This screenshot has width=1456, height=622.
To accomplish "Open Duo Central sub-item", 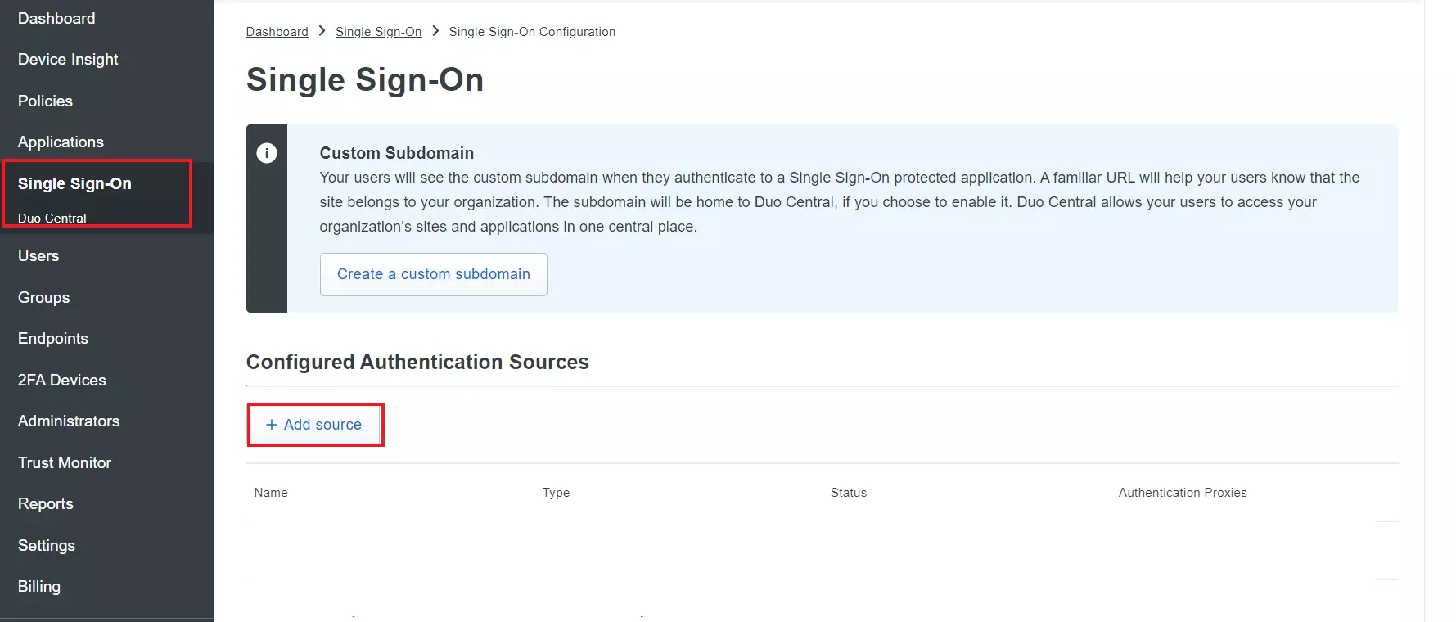I will pyautogui.click(x=52, y=219).
